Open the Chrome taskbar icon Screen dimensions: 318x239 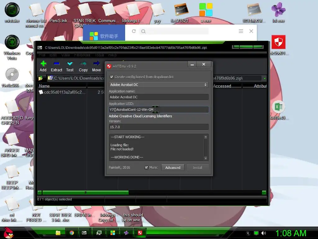(72, 233)
